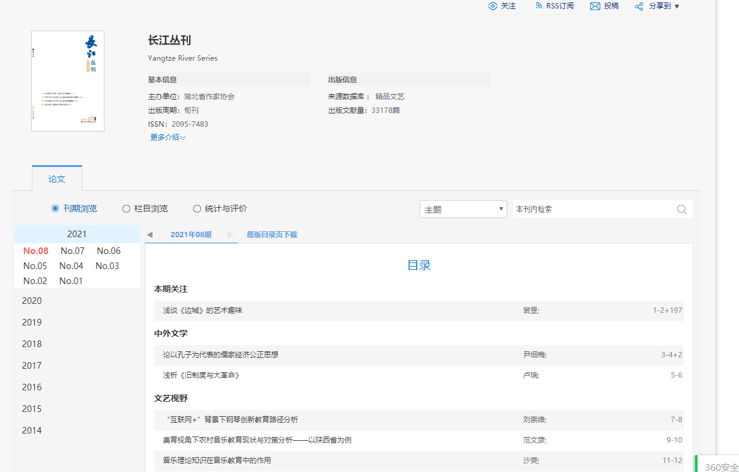
Task: Click the 分享到 share icon
Action: tap(639, 6)
